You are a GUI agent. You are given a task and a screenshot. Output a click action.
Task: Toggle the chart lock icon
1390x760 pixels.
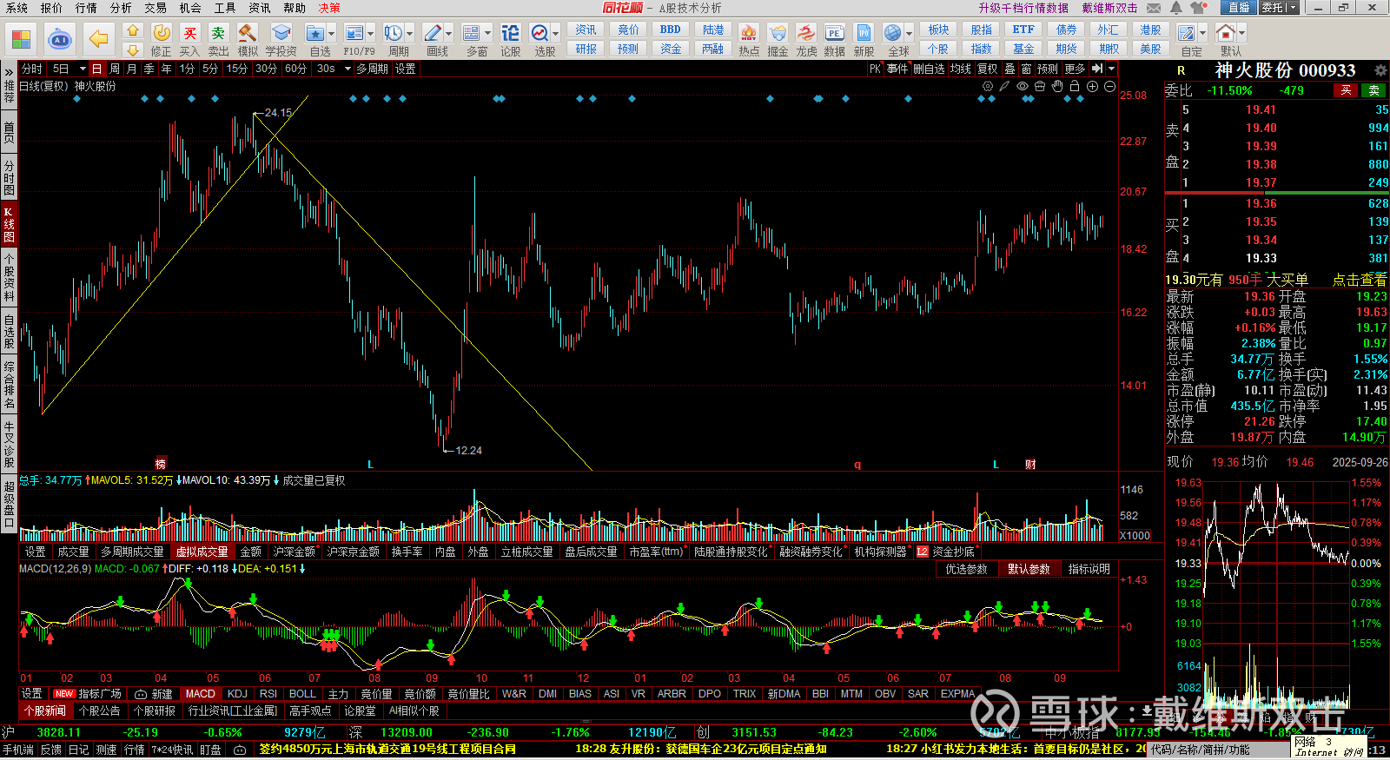click(1075, 86)
